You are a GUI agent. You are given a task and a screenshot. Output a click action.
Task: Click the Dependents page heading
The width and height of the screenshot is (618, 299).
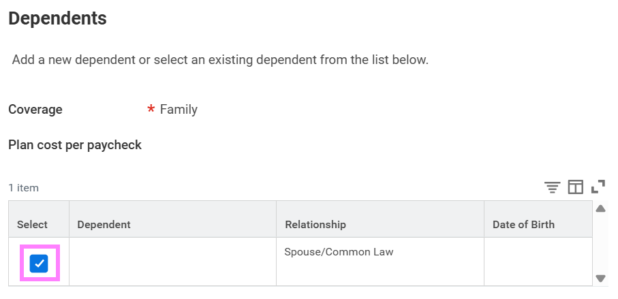57,18
